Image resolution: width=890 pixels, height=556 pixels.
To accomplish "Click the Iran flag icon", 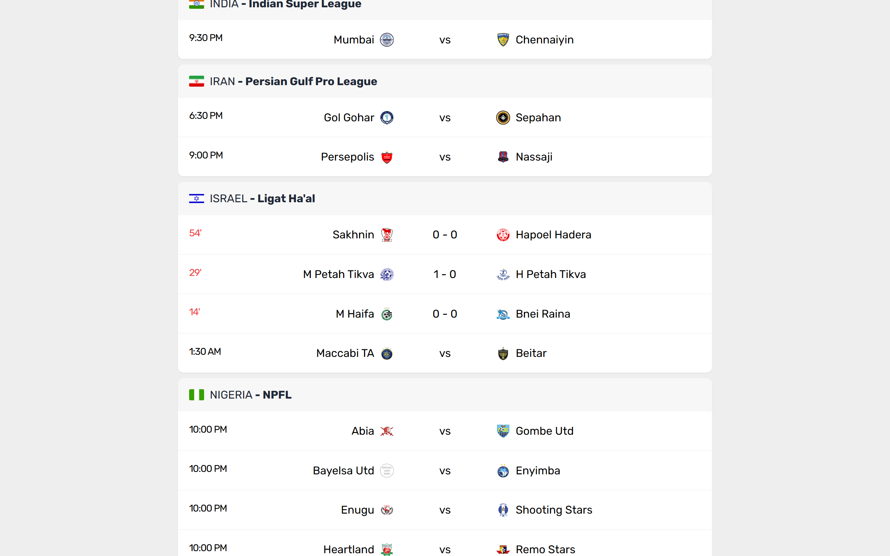I will coord(196,81).
